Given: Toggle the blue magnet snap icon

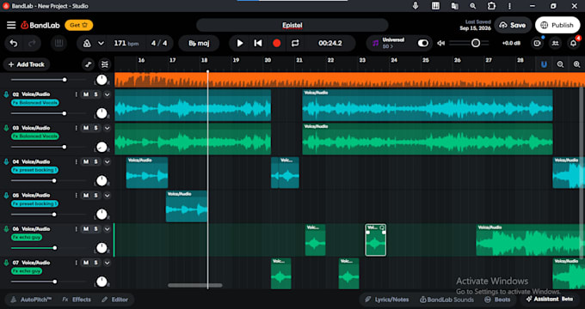Looking at the screenshot, I should click(x=544, y=64).
